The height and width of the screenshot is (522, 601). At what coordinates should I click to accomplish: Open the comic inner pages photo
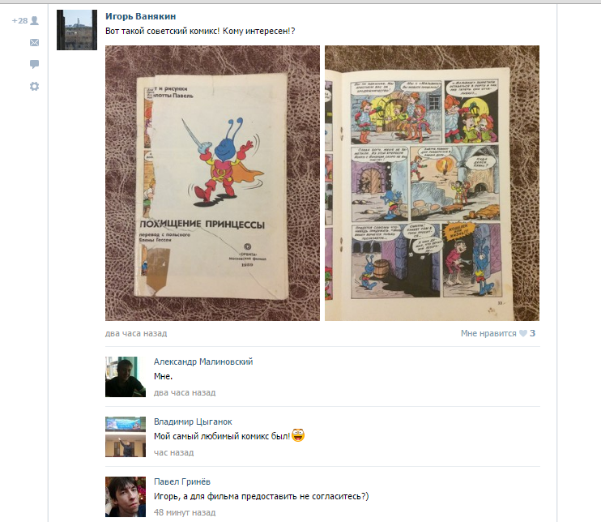click(432, 183)
